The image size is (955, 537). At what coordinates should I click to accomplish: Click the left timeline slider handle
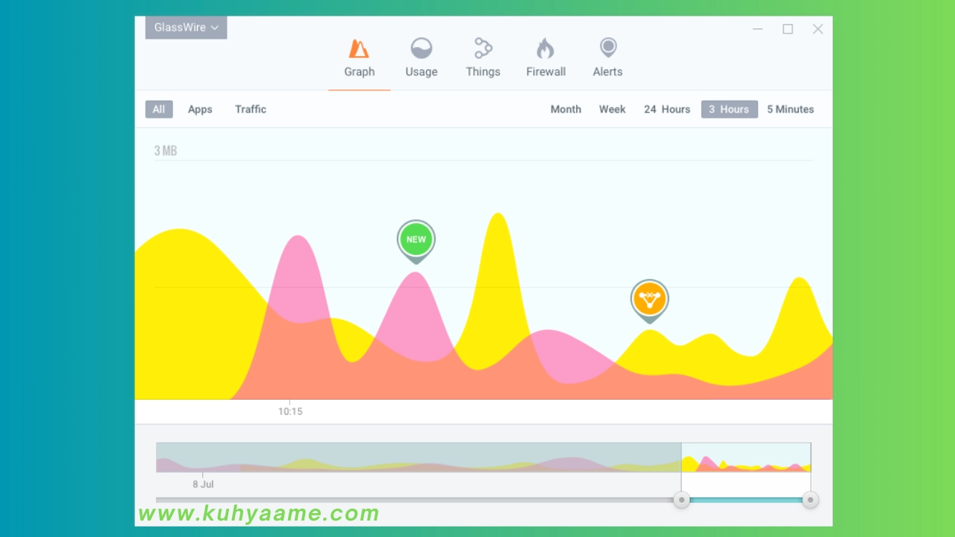[x=681, y=500]
